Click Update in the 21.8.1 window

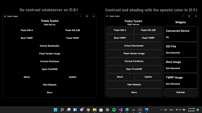point(72,77)
